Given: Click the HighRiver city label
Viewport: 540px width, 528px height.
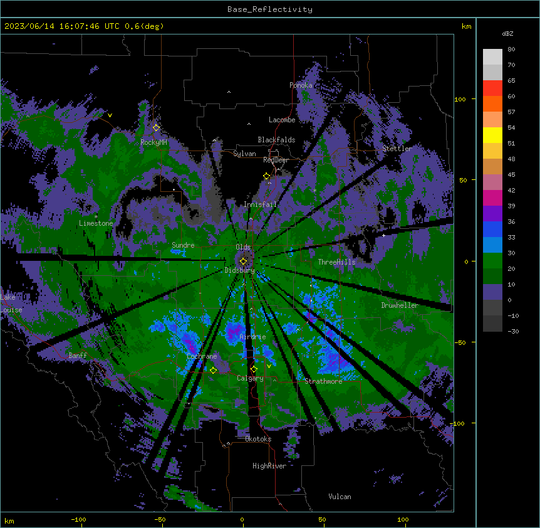Looking at the screenshot, I should click(x=269, y=466).
